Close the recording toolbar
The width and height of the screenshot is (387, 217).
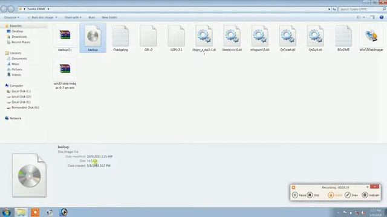pos(374,187)
